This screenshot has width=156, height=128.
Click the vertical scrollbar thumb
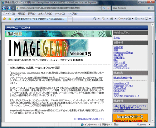pyautogui.click(x=153, y=54)
